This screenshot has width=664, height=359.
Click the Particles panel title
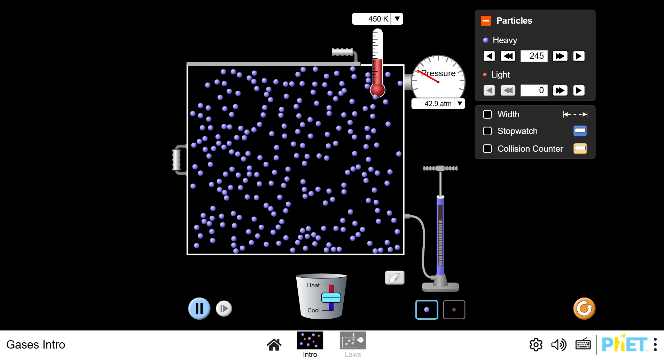(x=514, y=21)
